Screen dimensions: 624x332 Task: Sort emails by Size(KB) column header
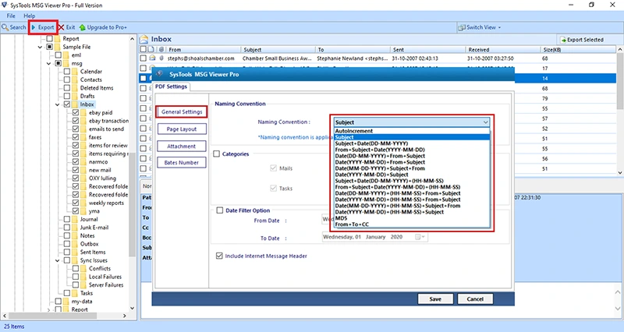[578, 50]
